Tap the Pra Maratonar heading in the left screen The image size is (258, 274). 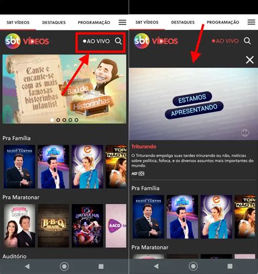(x=21, y=197)
